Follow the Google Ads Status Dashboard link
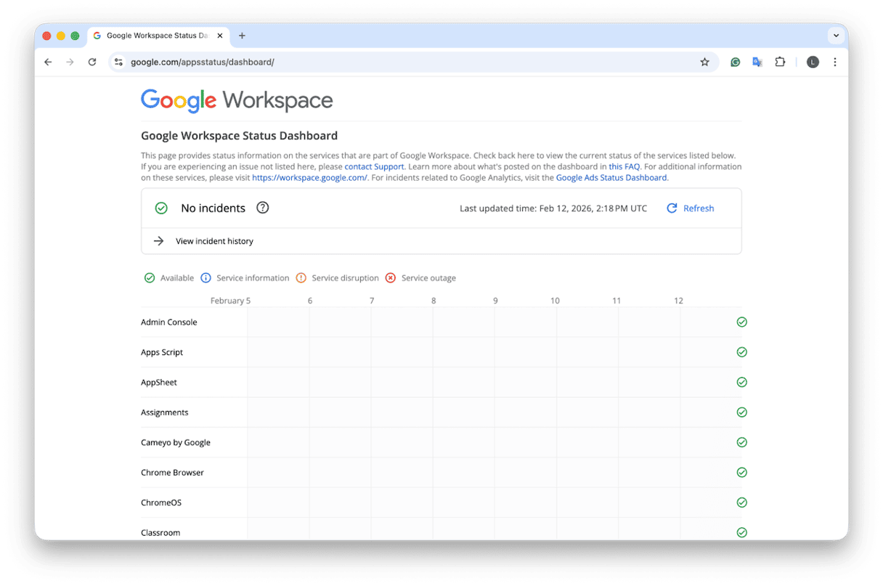This screenshot has height=586, width=883. coord(611,178)
